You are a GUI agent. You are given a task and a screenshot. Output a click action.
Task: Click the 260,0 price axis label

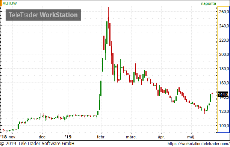224,12
